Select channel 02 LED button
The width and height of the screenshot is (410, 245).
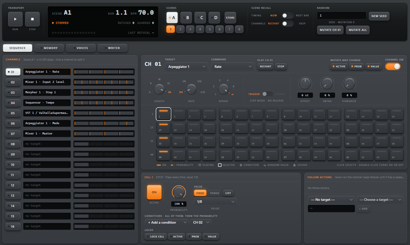[x=13, y=82]
